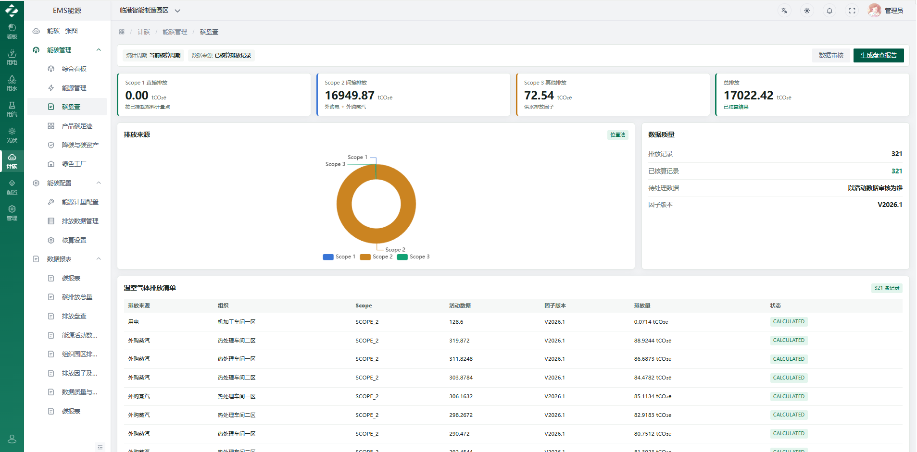Open the 临港智能制造园区 park dropdown
The image size is (917, 452).
tap(150, 11)
